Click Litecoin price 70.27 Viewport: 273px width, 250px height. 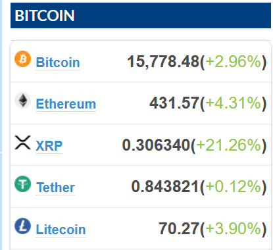(x=179, y=228)
